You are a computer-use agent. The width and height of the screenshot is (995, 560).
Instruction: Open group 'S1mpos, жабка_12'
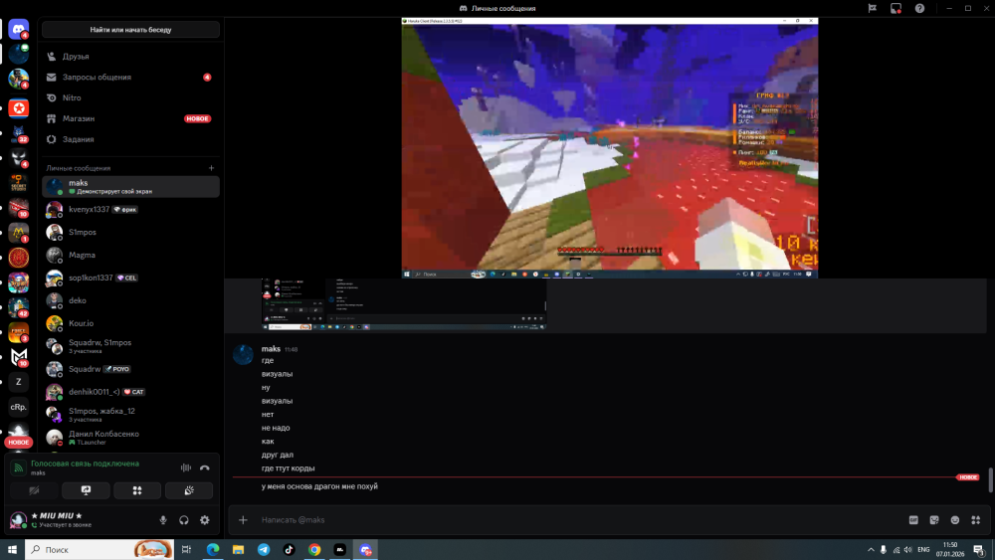click(x=130, y=415)
